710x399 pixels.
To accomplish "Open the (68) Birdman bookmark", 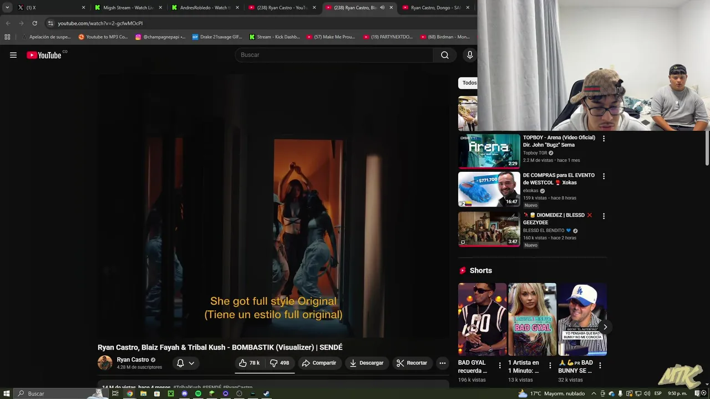I will point(445,37).
